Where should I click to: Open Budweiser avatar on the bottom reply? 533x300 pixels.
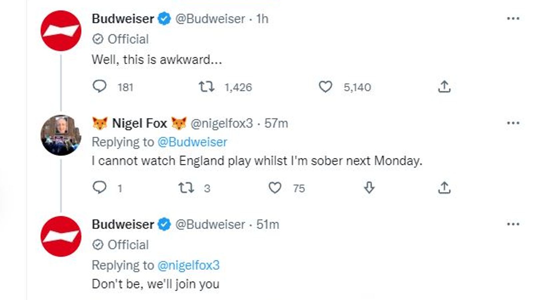61,236
